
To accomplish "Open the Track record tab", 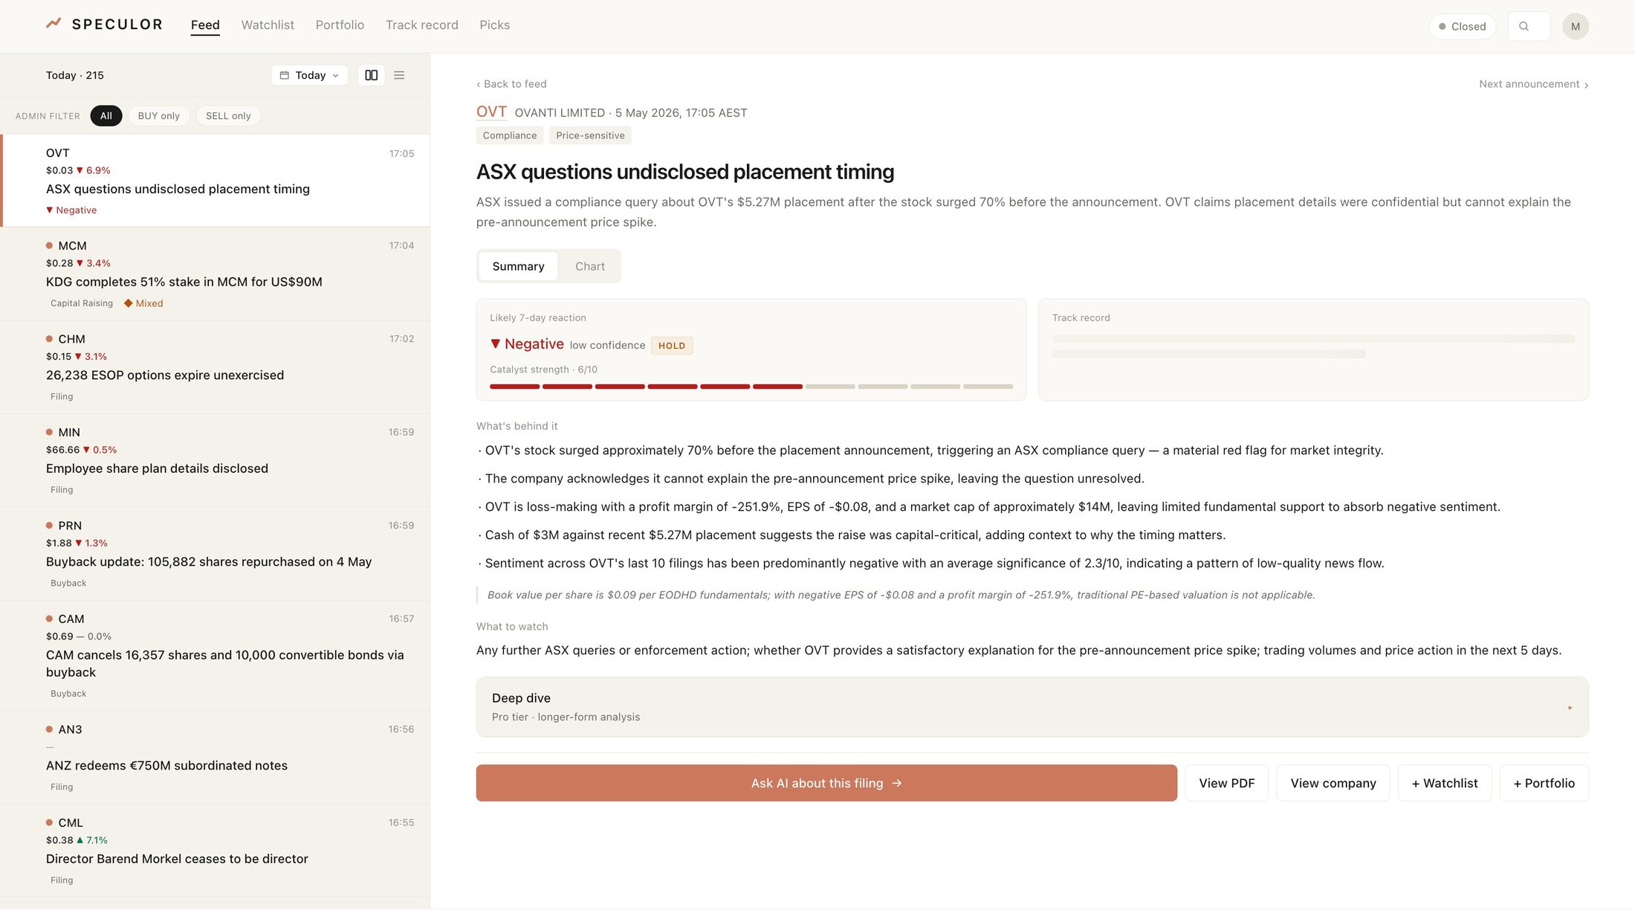I will [421, 25].
